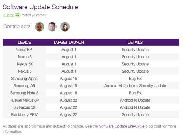The width and height of the screenshot is (183, 135).
Task: Click the Posted yesterday timestamp
Action: 33,15
